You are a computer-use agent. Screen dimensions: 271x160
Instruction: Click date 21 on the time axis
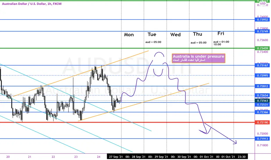pyautogui.click(x=30, y=157)
